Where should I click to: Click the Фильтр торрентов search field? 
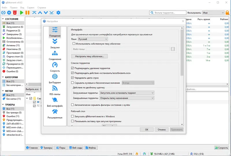168,13
